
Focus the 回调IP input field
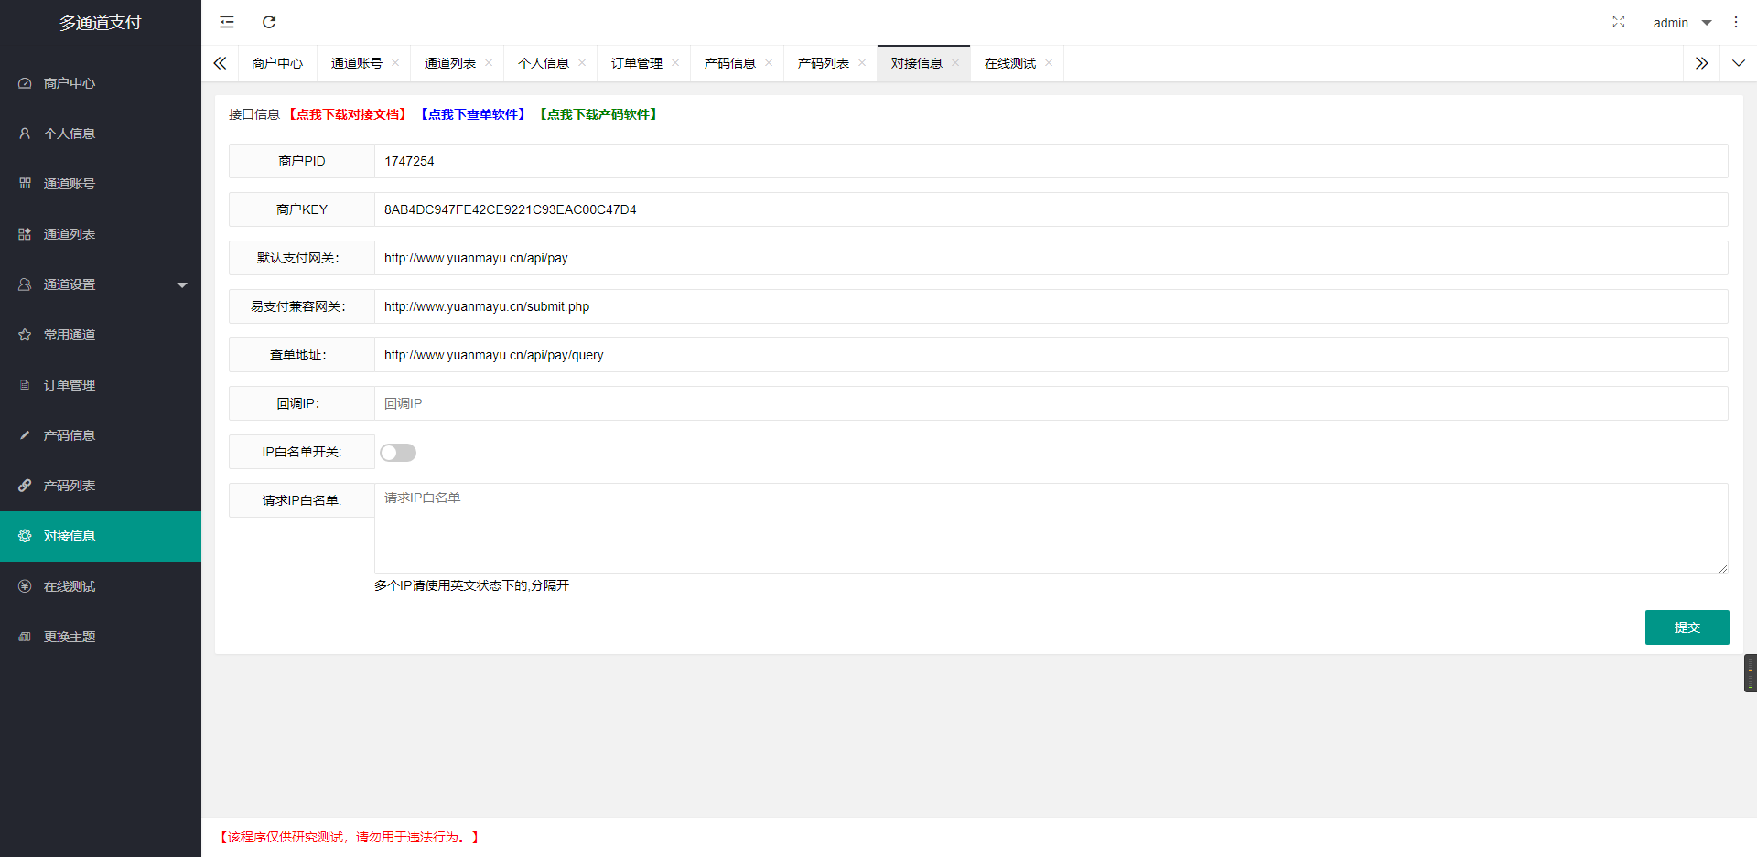pyautogui.click(x=1051, y=403)
